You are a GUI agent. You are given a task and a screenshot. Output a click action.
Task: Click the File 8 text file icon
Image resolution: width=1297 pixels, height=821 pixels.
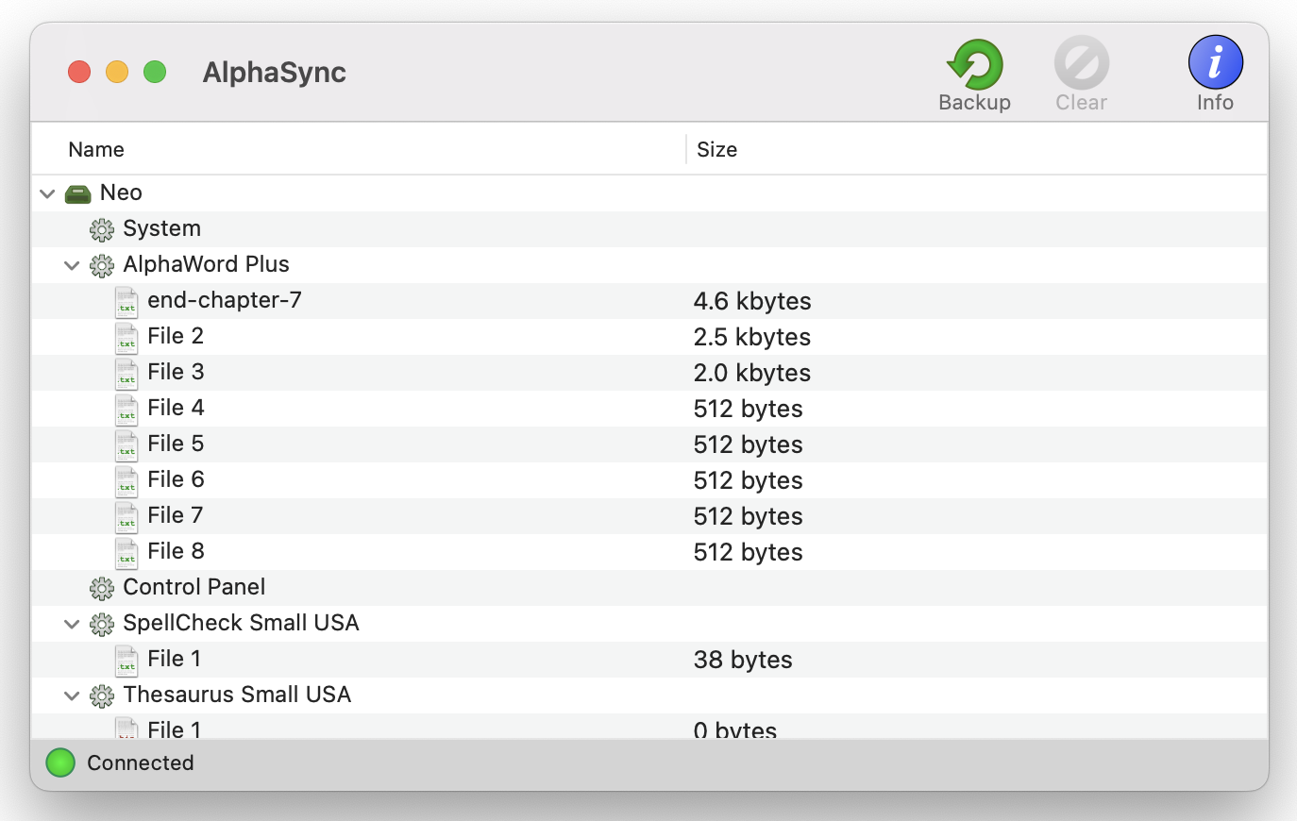click(x=126, y=553)
